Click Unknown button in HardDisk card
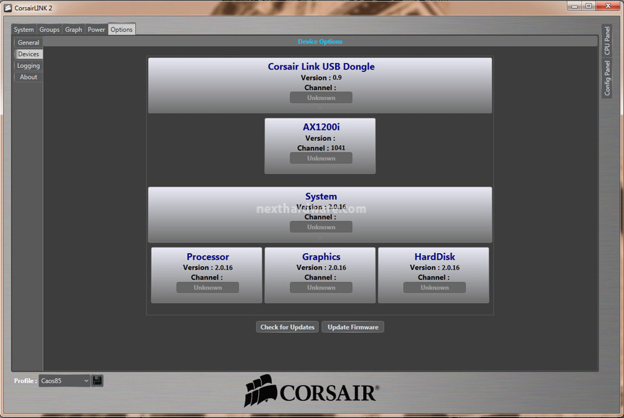 (x=434, y=287)
